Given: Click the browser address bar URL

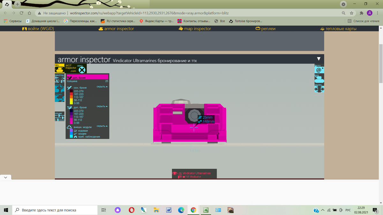Looking at the screenshot, I should (149, 13).
